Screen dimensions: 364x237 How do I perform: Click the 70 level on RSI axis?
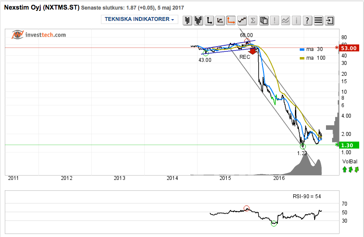(x=344, y=204)
